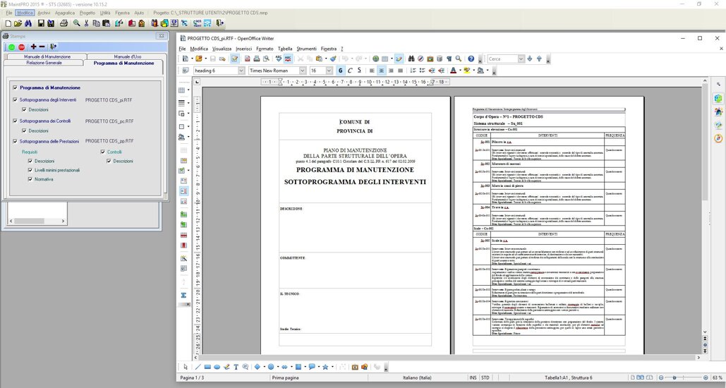
Task: Uncheck Sottoprogramma degli Interventi checkbox
Action: point(15,100)
